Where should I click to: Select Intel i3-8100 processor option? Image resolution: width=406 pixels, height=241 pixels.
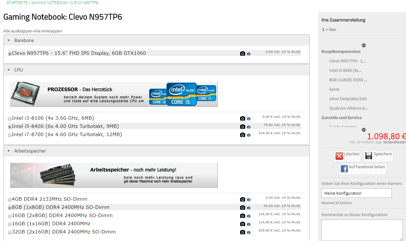click(10, 119)
